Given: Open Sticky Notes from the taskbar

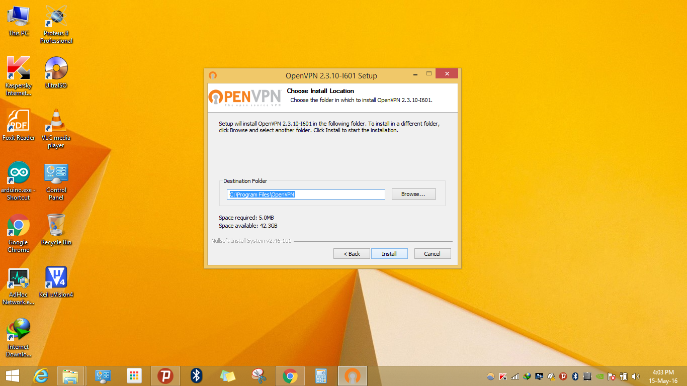Looking at the screenshot, I should pos(227,376).
